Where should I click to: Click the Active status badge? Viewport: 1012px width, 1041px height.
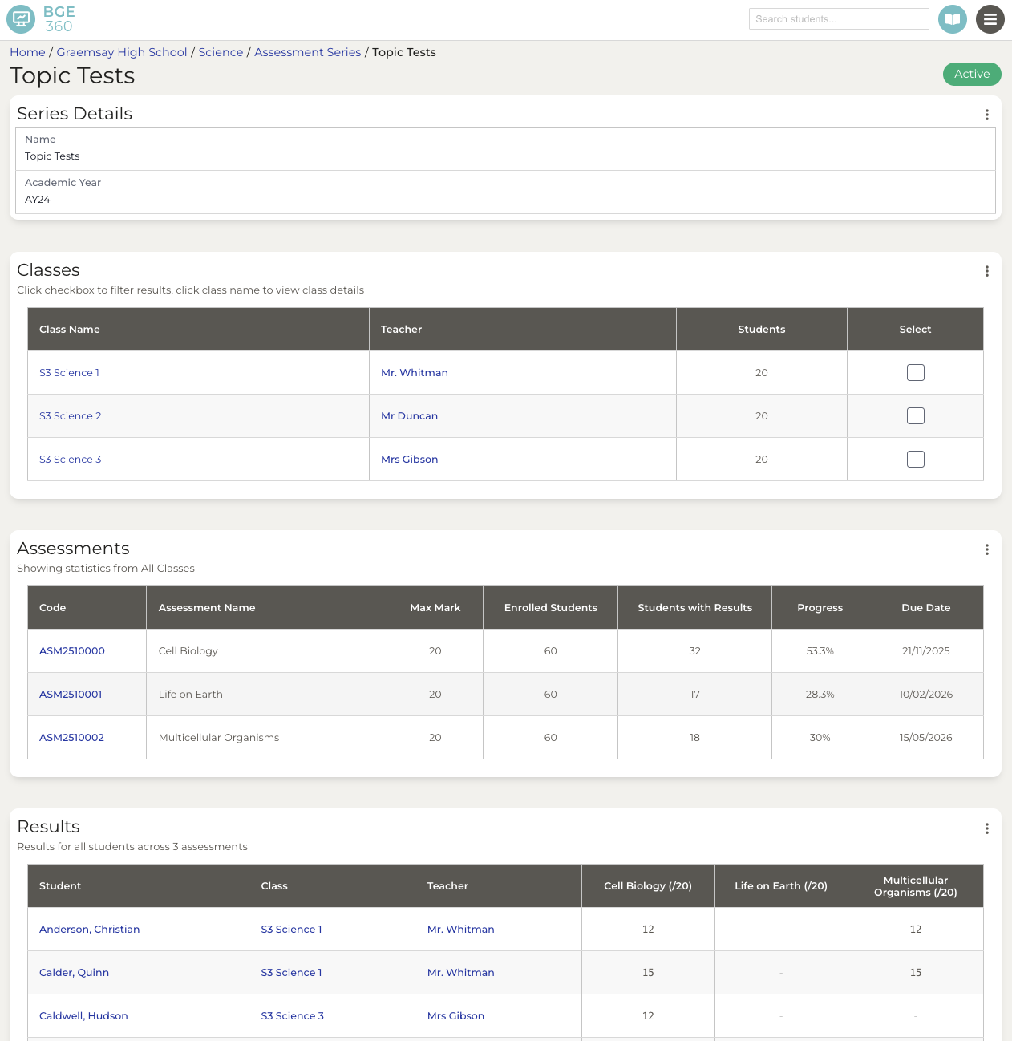(x=971, y=74)
